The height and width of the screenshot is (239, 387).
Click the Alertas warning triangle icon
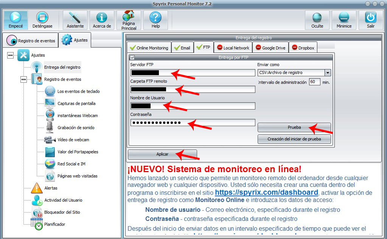click(x=37, y=188)
